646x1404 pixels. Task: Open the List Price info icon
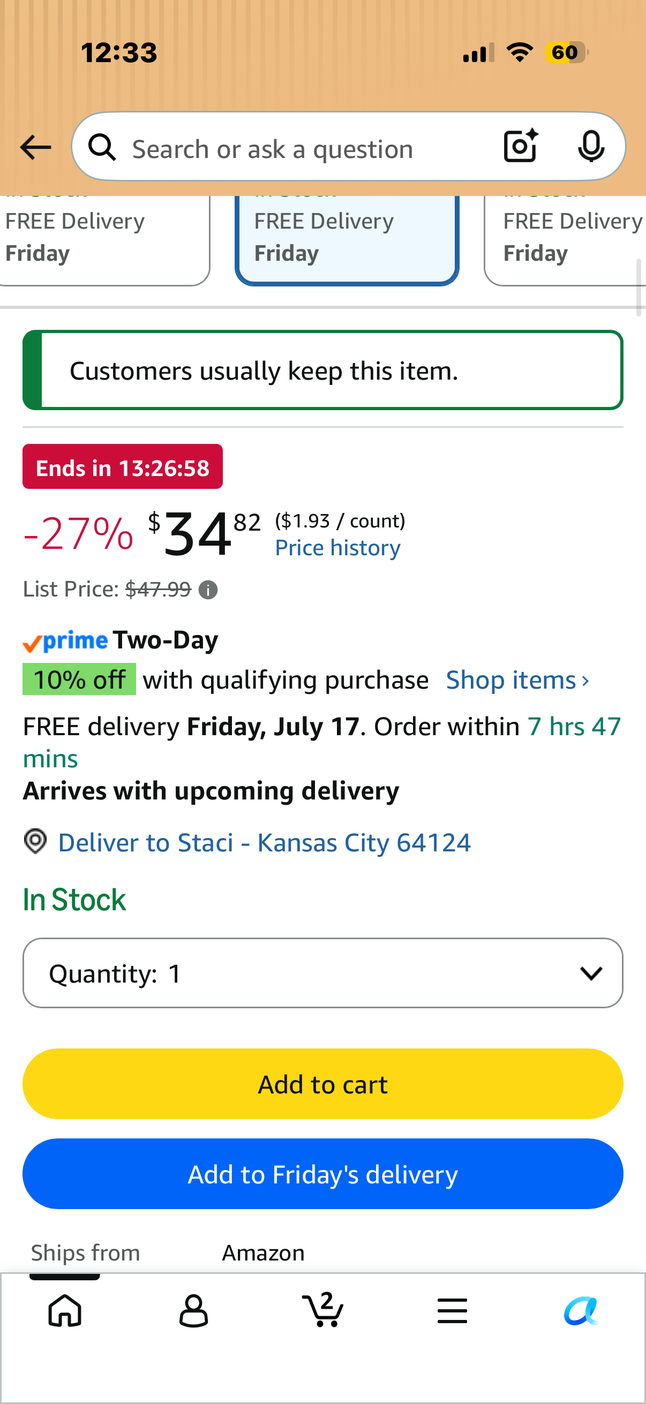click(x=208, y=590)
